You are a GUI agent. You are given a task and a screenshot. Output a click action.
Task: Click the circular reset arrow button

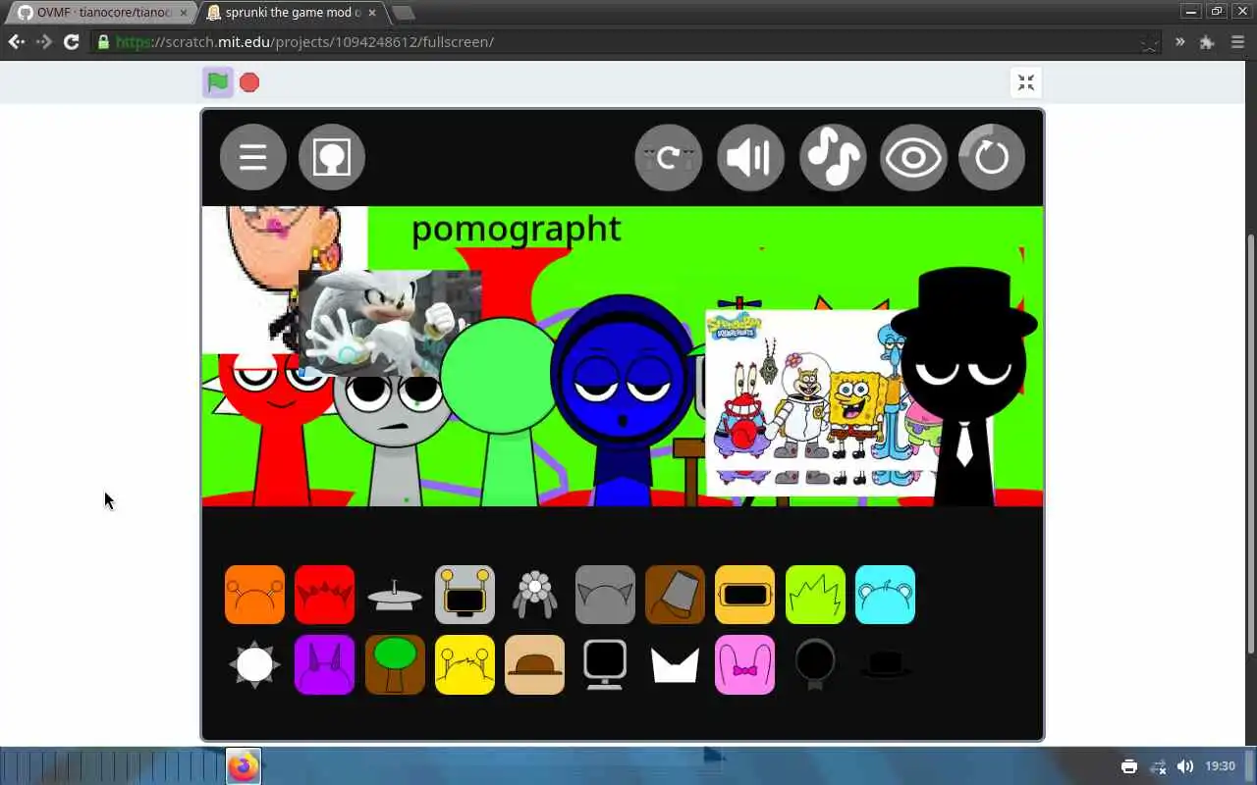tap(992, 157)
